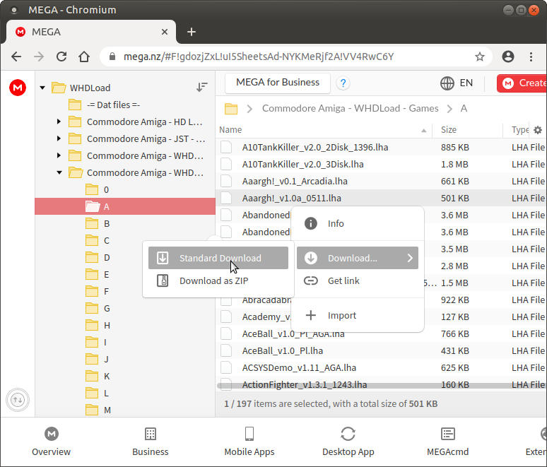Click the browser address bar
This screenshot has width=547, height=467.
[283, 57]
